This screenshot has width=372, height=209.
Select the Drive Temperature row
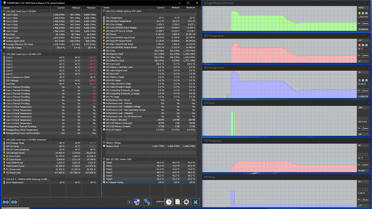[50, 182]
